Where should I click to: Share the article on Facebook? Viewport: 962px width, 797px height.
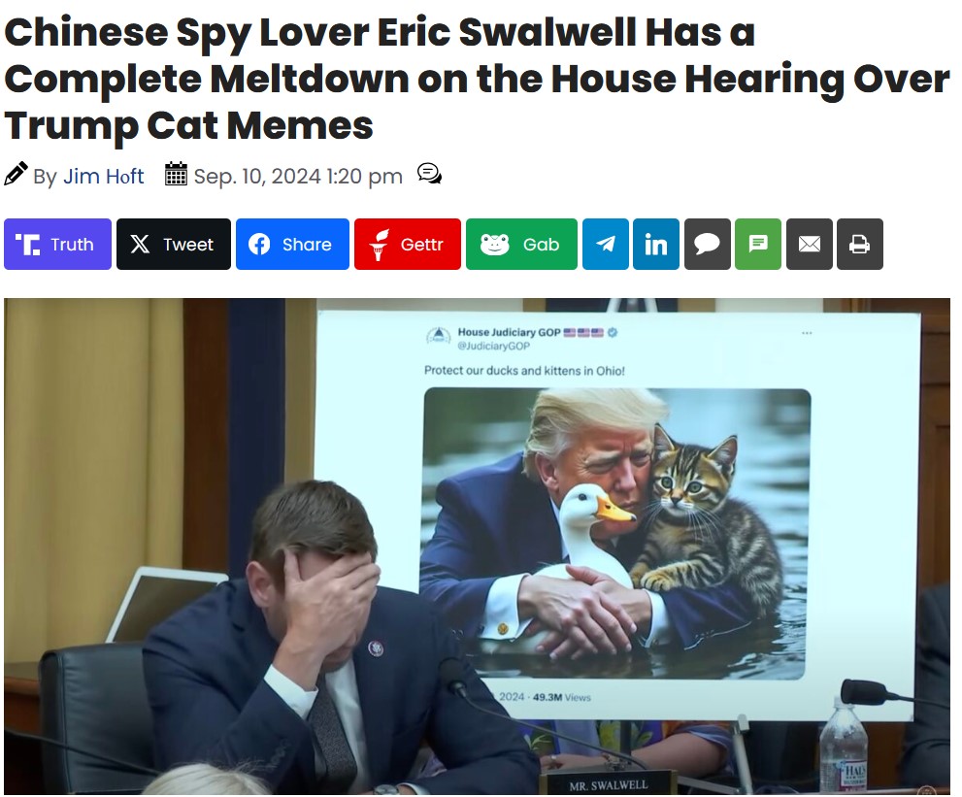click(292, 245)
